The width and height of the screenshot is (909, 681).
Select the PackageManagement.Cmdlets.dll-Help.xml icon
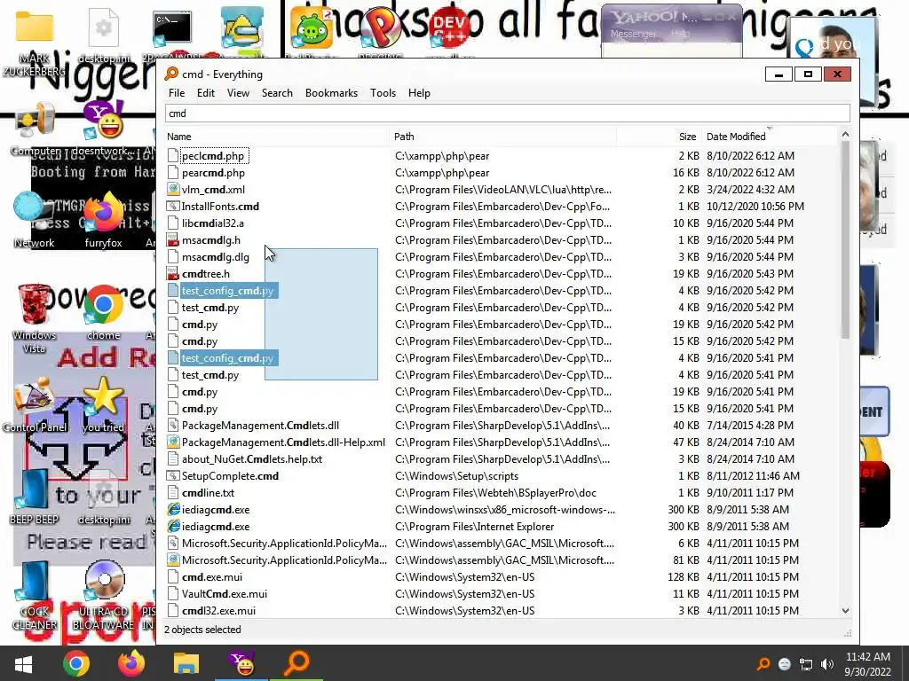coord(173,442)
